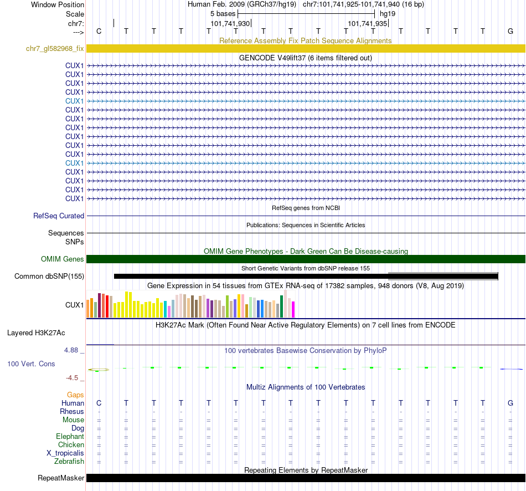Viewport: 526px width, 491px height.
Task: Open the OMIM Gene Phenotypes track title
Action: 306,251
